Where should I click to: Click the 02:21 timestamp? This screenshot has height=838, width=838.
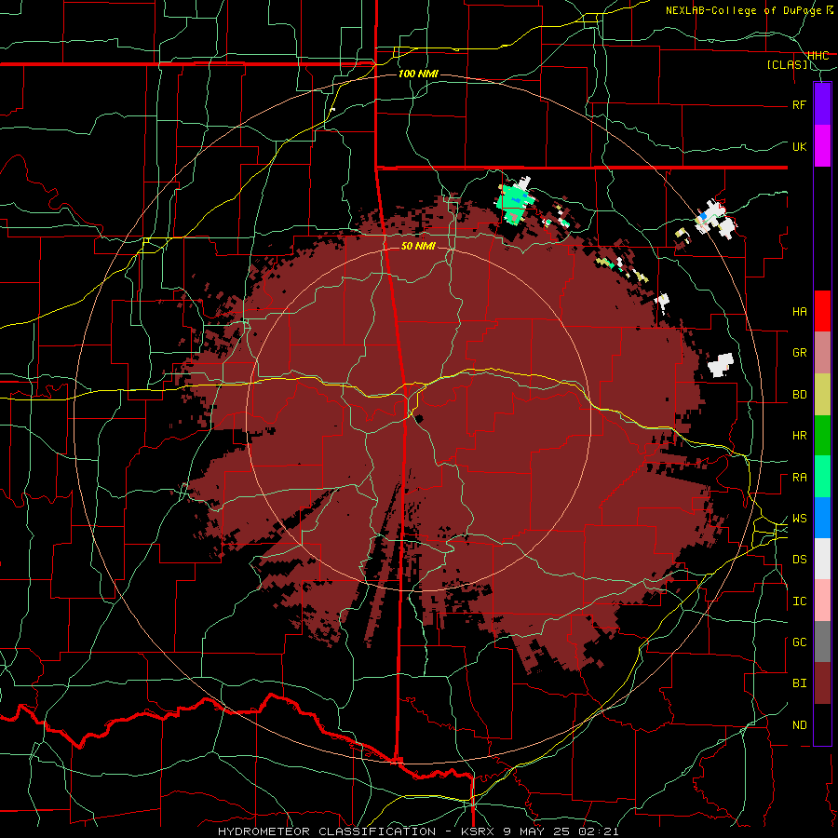tap(598, 831)
